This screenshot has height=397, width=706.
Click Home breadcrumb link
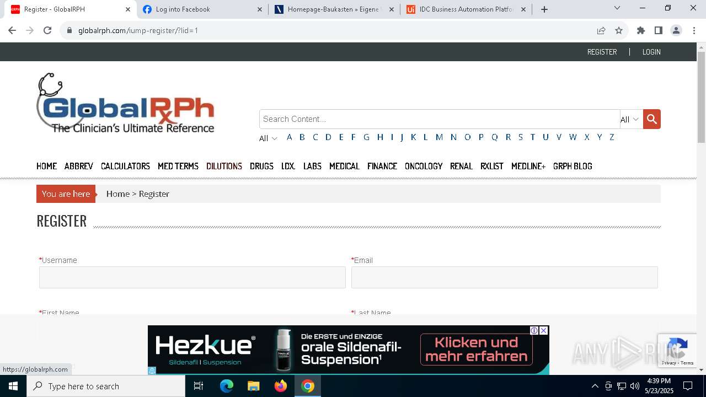(118, 194)
